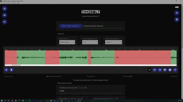
Task: Open the settings gear panel
Action: click(x=5, y=8)
